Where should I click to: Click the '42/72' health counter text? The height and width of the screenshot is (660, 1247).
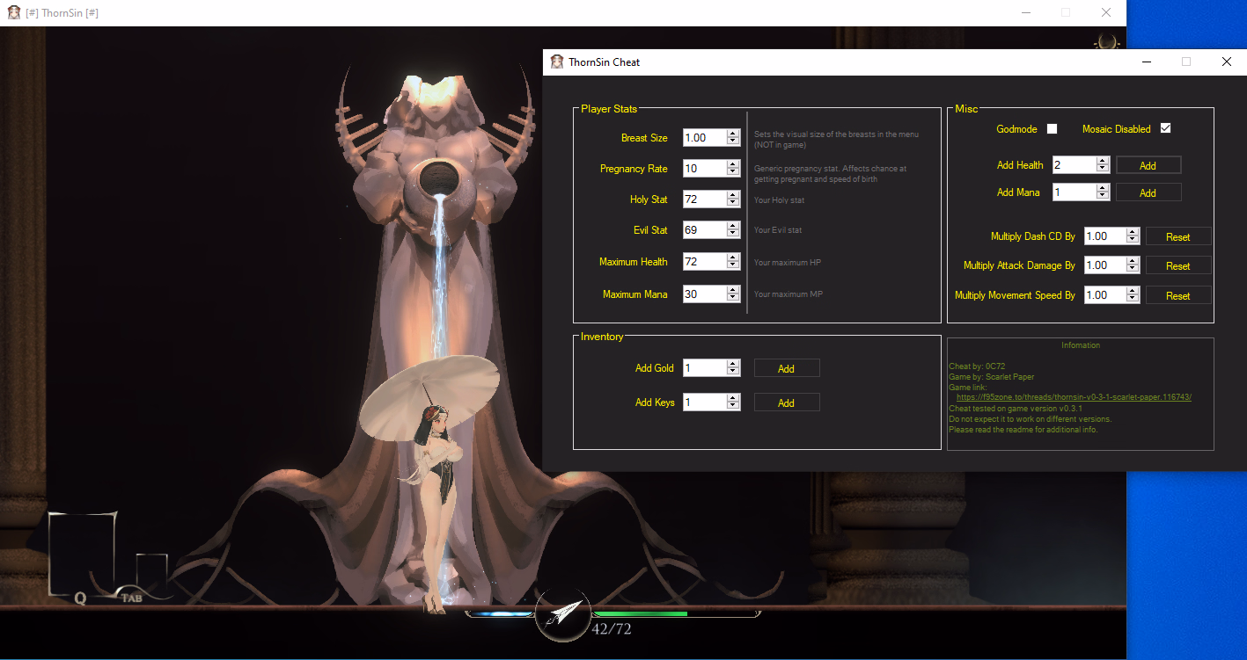[x=611, y=629]
